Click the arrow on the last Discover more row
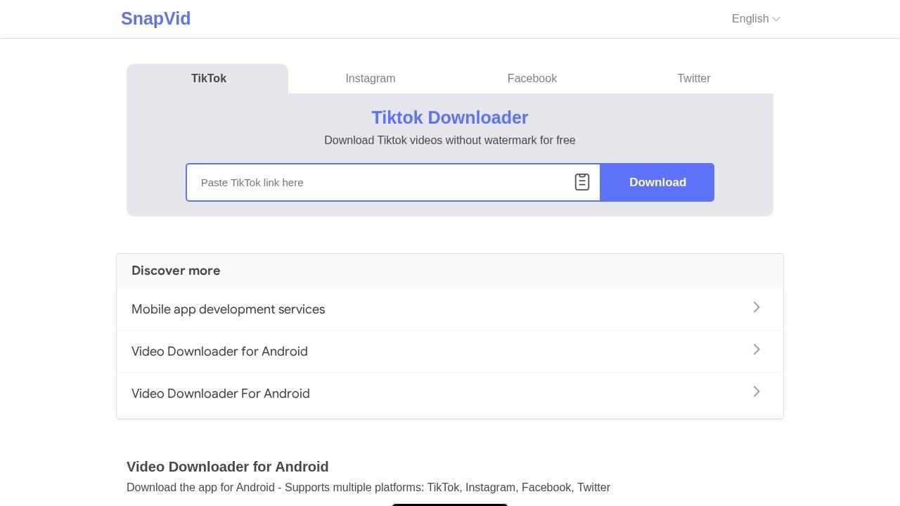900x506 pixels. (757, 391)
